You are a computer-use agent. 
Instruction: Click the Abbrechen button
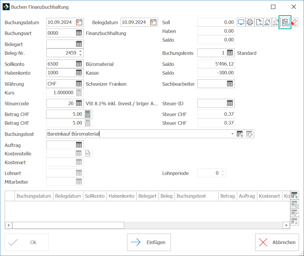277,242
